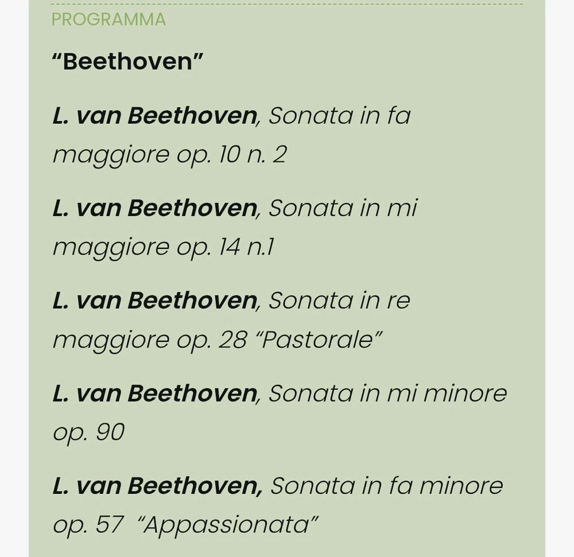
Task: Click the "Sonata in mi minore" text
Action: pos(388,394)
